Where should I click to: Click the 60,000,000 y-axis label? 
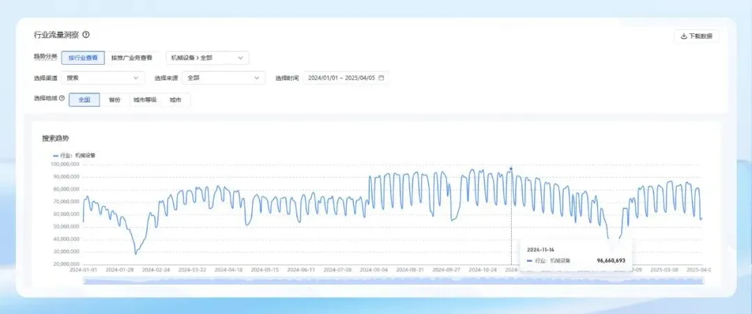tap(65, 214)
